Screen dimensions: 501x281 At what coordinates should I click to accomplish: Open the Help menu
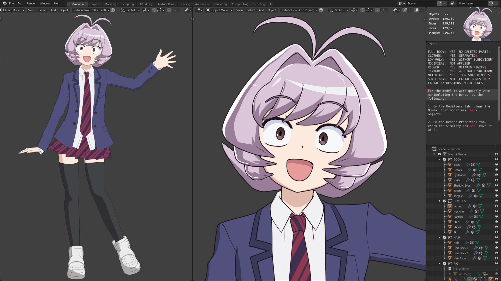click(x=57, y=3)
